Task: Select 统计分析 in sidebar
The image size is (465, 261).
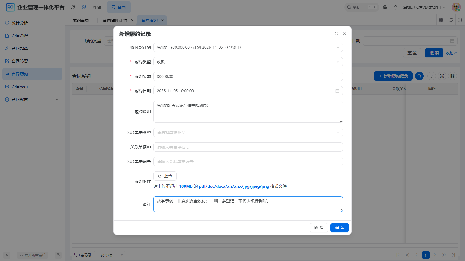Action: pyautogui.click(x=32, y=23)
